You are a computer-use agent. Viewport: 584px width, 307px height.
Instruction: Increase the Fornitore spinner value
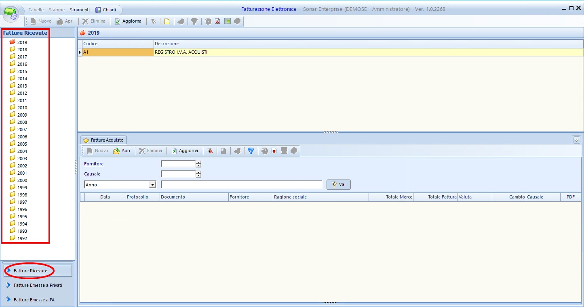click(x=198, y=162)
